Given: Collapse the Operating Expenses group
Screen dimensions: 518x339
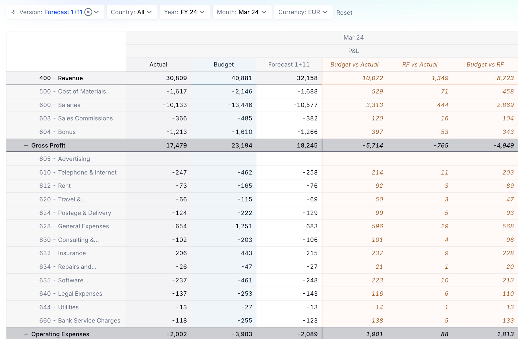Looking at the screenshot, I should click(x=26, y=334).
